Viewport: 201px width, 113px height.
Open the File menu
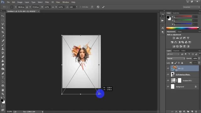[x=8, y=2]
